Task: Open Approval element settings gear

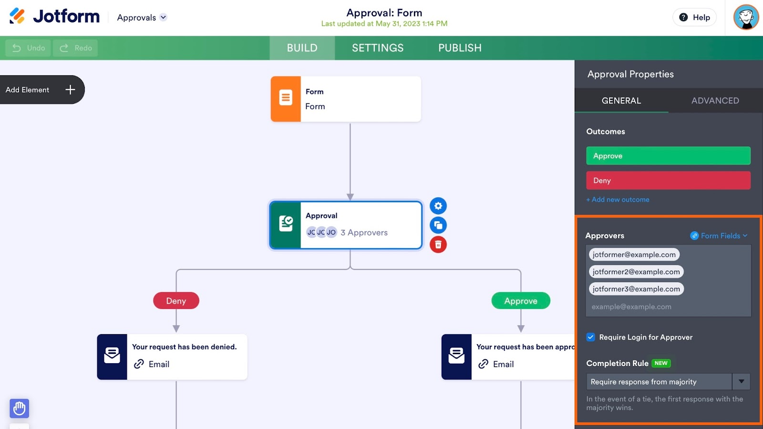Action: tap(438, 206)
